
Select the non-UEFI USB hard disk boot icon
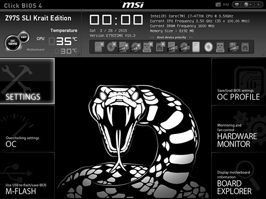coord(172,47)
